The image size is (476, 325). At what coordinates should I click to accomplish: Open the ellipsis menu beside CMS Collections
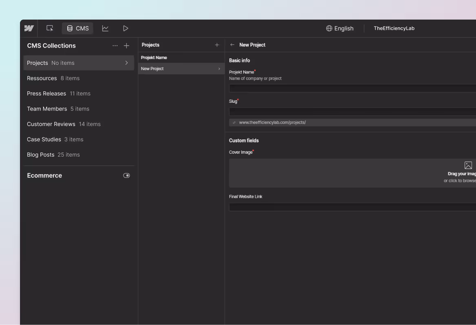coord(115,45)
